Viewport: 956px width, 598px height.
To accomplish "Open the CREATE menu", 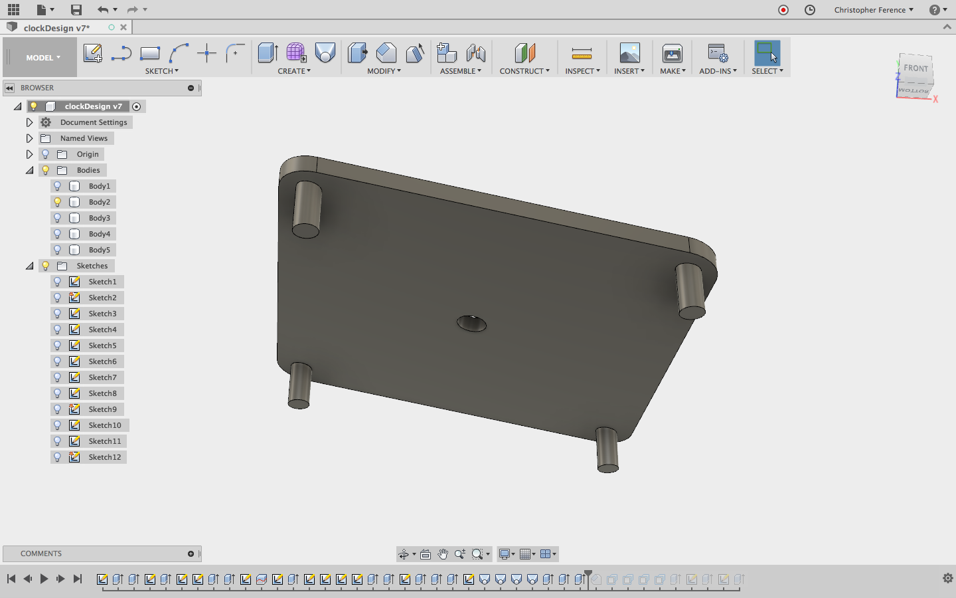I will coord(294,71).
